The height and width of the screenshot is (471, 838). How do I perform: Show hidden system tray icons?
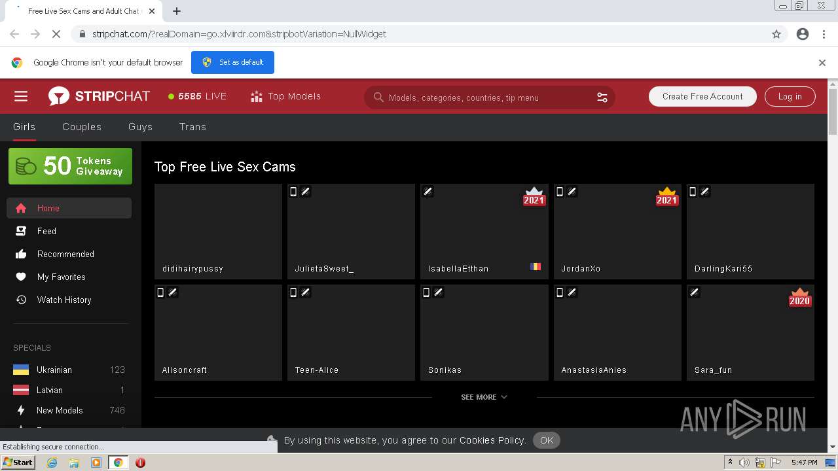[730, 462]
